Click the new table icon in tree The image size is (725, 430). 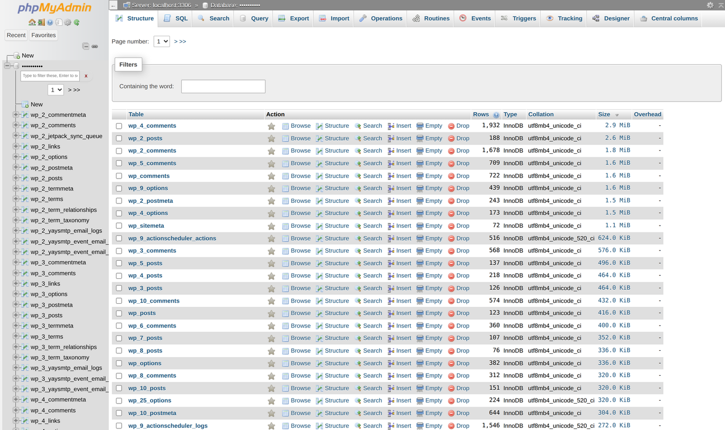point(25,104)
